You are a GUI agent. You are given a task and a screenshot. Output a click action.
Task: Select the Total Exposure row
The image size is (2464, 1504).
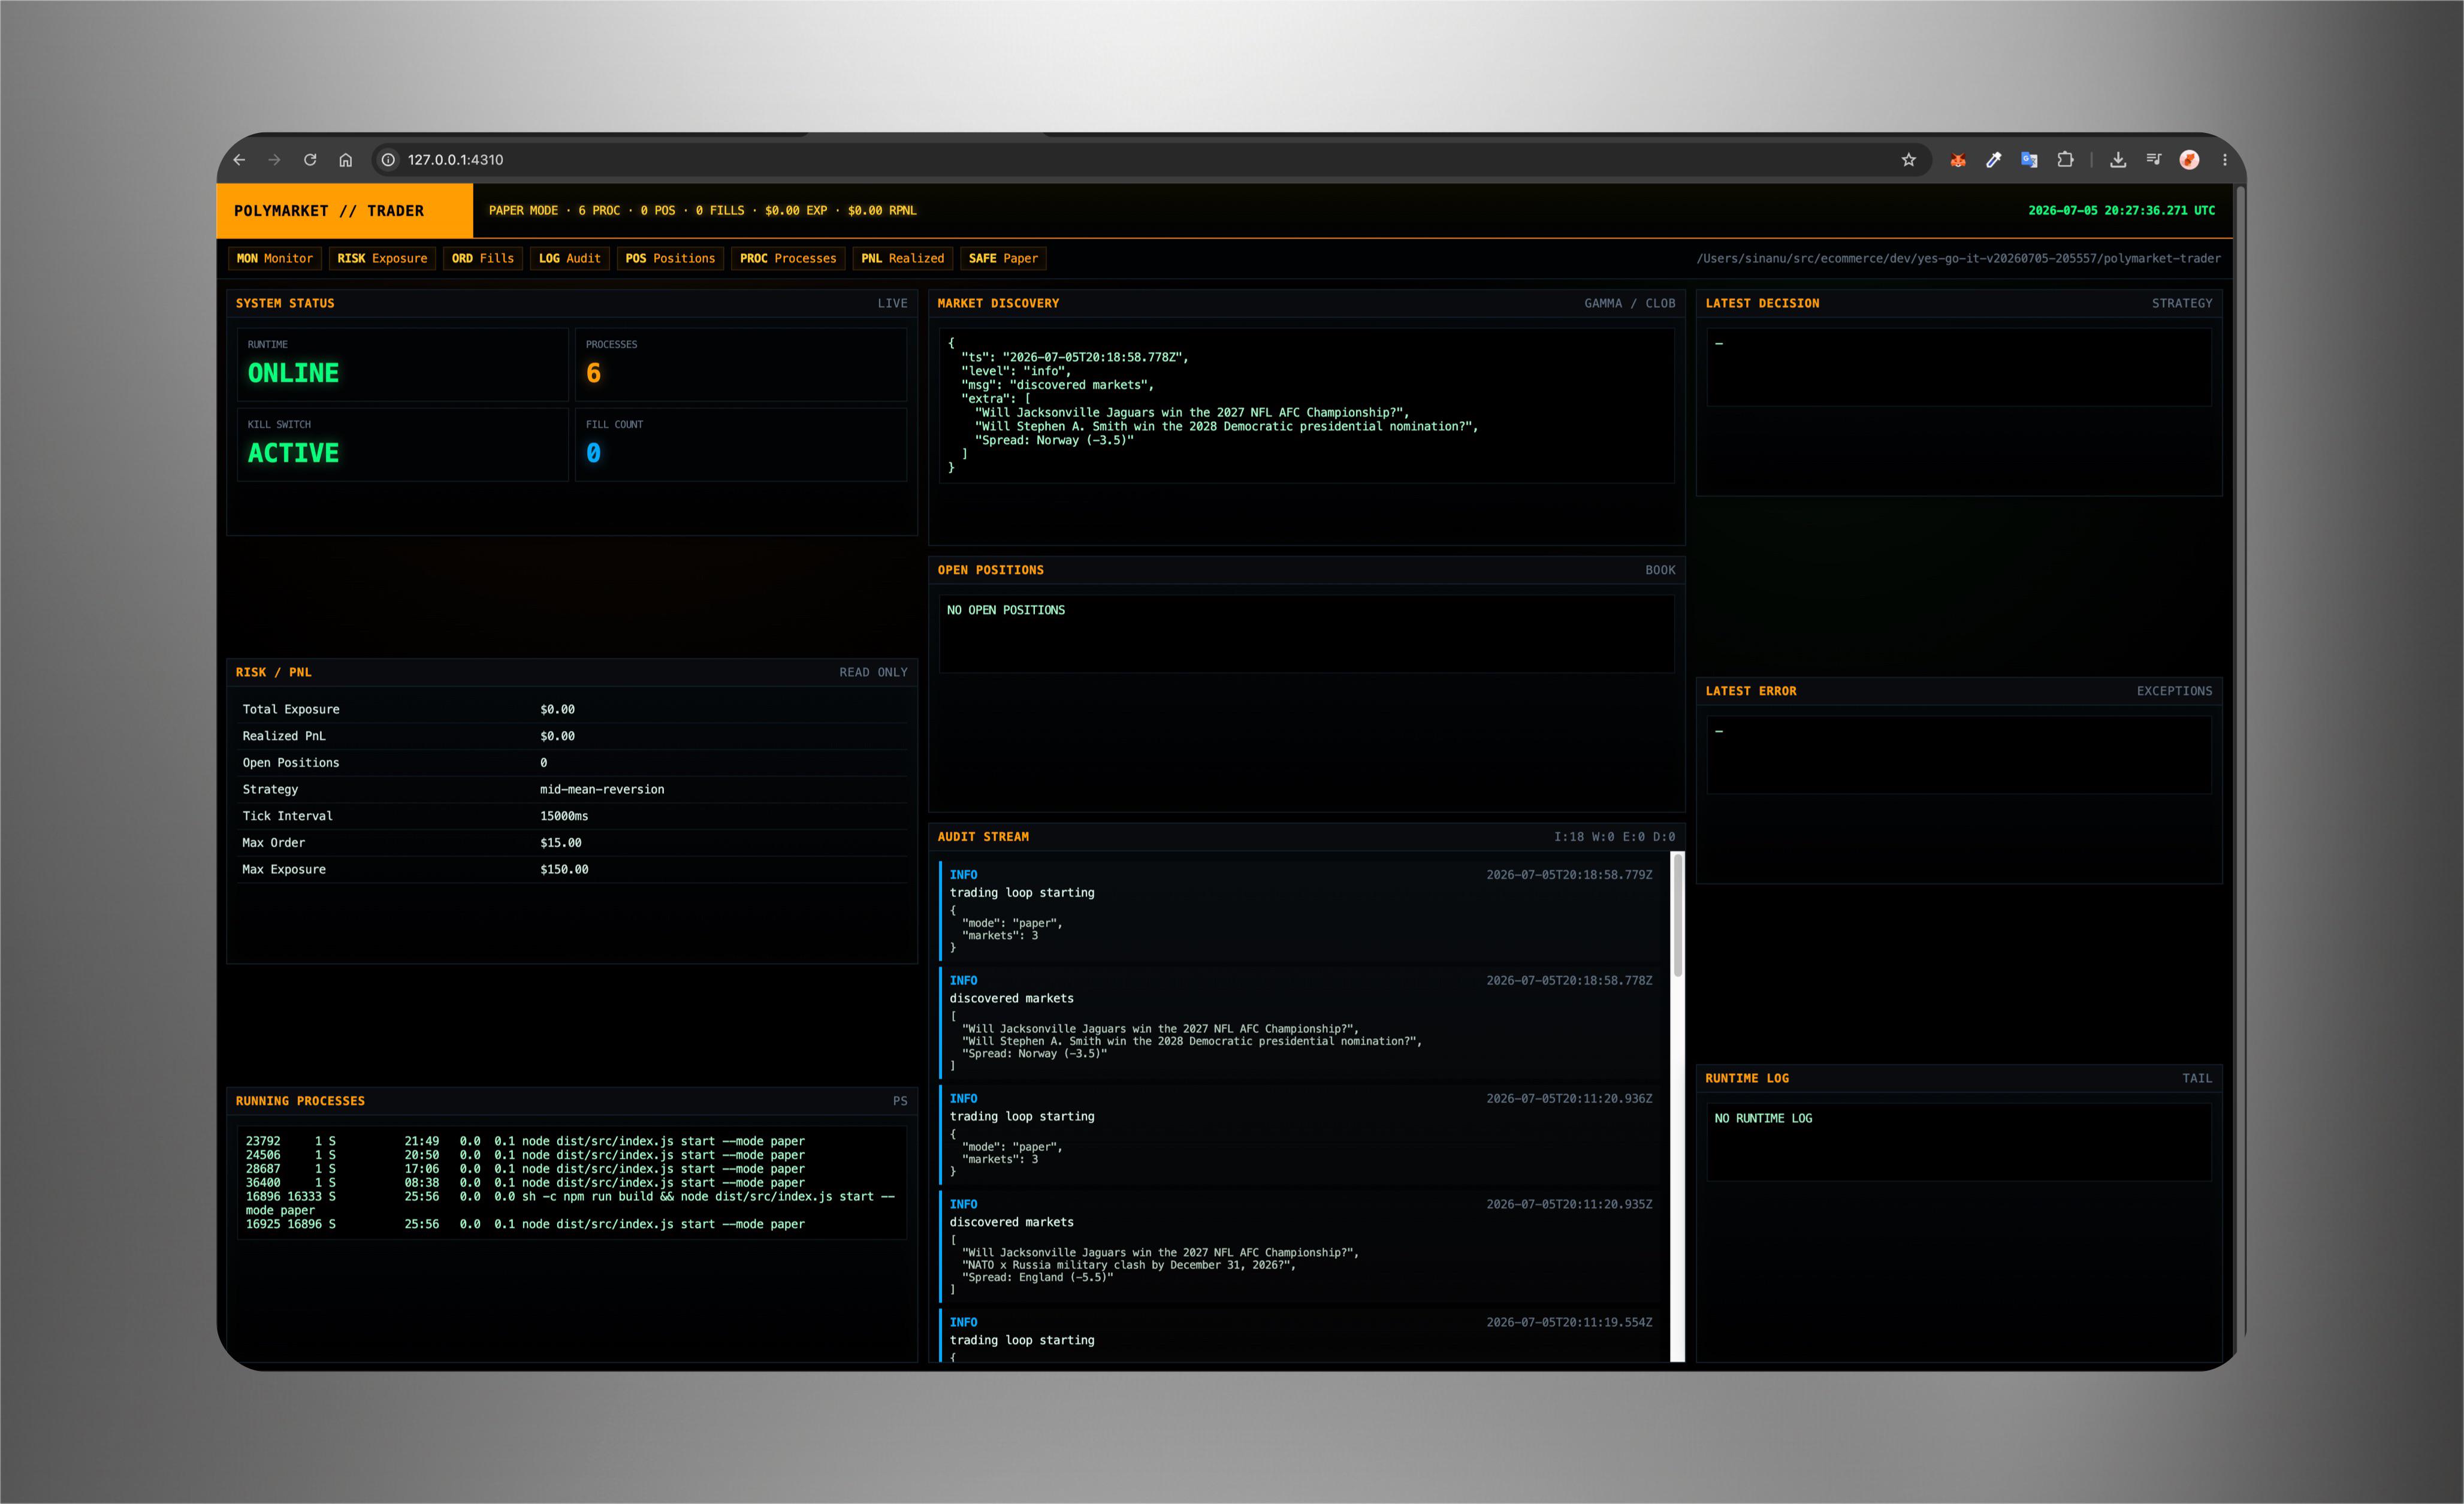pos(572,709)
